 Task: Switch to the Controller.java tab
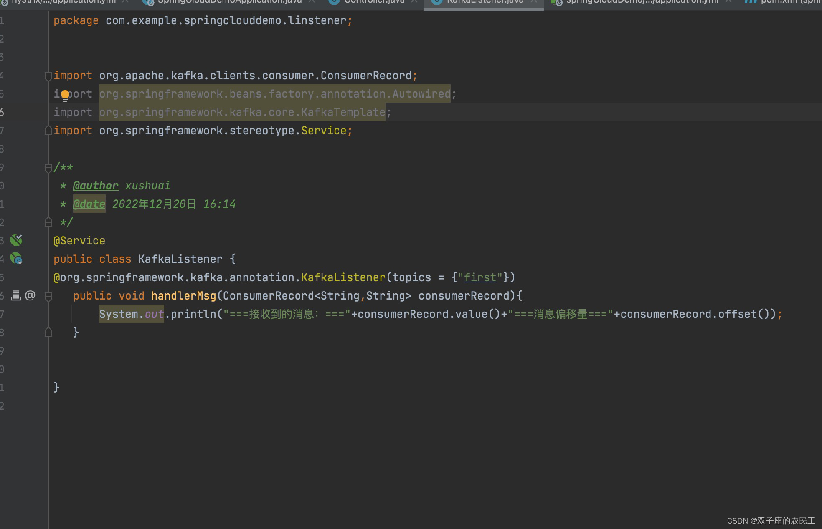point(374,2)
